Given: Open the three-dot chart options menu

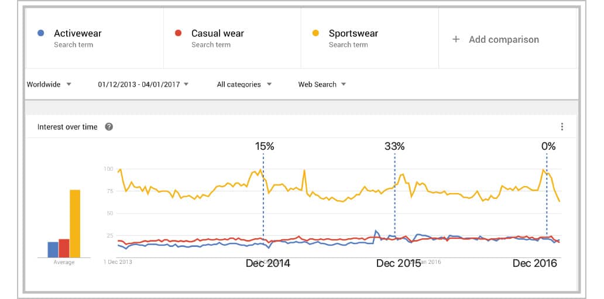Looking at the screenshot, I should (x=562, y=127).
